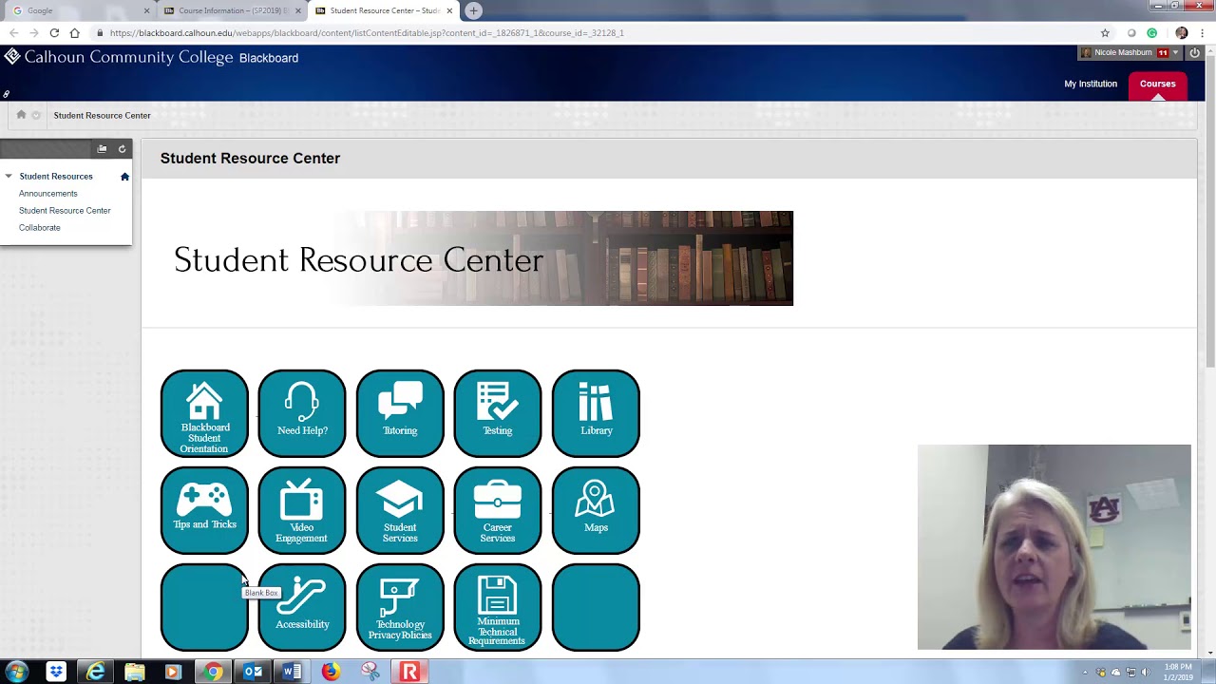Bookmark this page with the star icon
The height and width of the screenshot is (684, 1216).
1105,33
